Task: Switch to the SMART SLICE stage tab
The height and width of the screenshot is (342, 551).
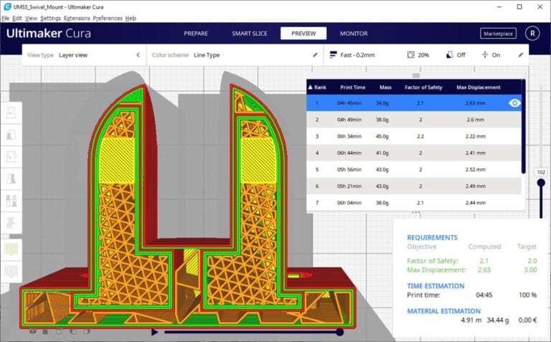Action: click(250, 34)
